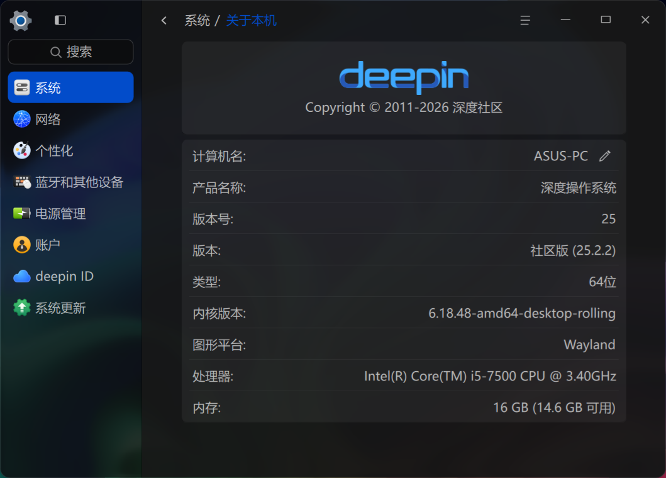
Task: Click the Control Center gear icon
Action: (20, 20)
